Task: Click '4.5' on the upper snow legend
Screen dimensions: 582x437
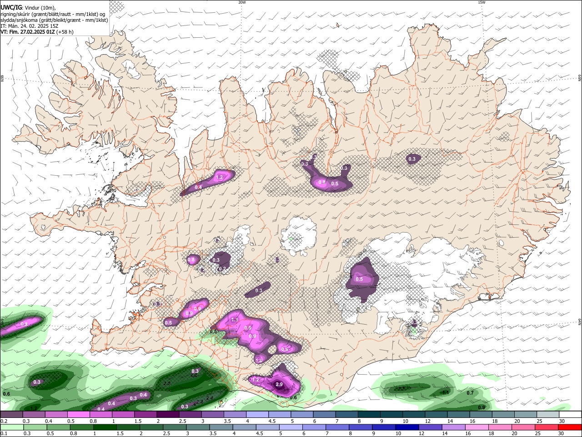Action: point(272,421)
